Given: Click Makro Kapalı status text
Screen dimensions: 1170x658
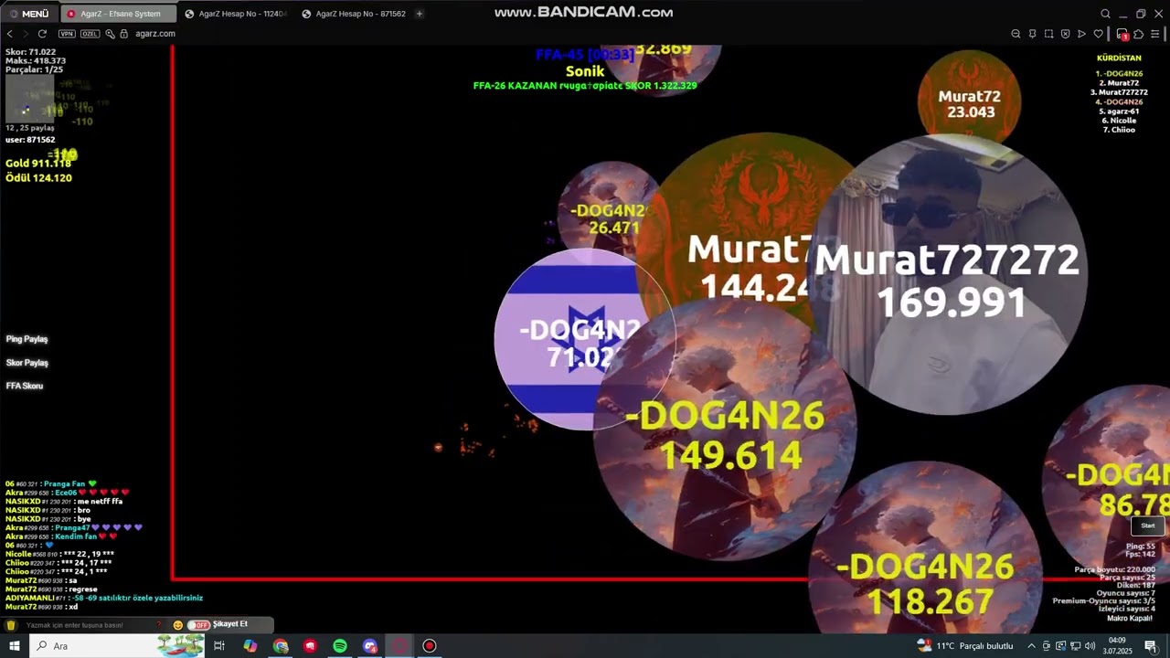Looking at the screenshot, I should coord(1130,619).
